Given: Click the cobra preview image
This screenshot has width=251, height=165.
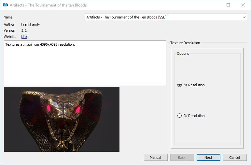Looking at the screenshot, I should [62, 119].
